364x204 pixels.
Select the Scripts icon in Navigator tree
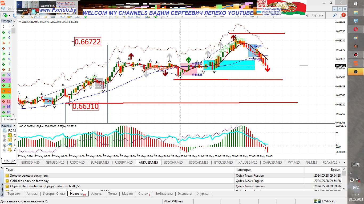10,150
